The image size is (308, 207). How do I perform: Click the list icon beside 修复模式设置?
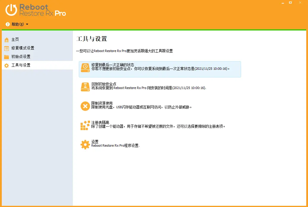pyautogui.click(x=7, y=48)
